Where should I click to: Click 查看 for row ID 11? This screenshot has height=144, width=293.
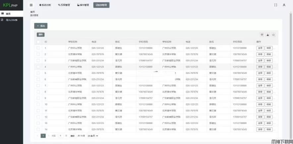[260, 111]
